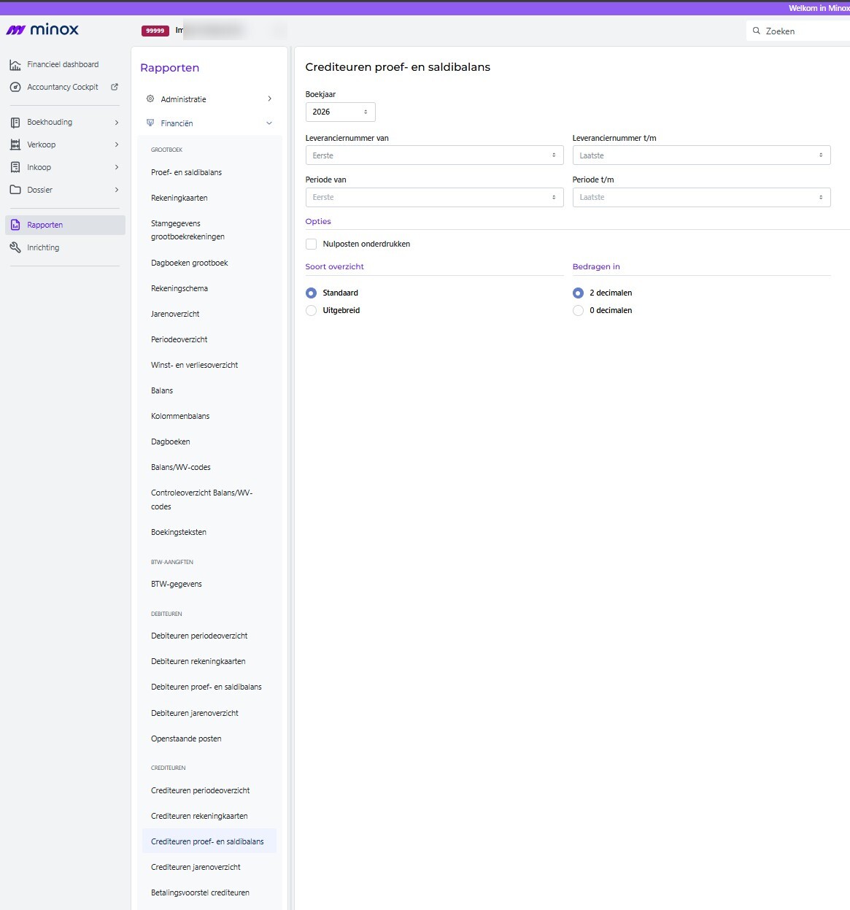Open the Periode t/m dropdown
This screenshot has width=850, height=910.
click(702, 197)
